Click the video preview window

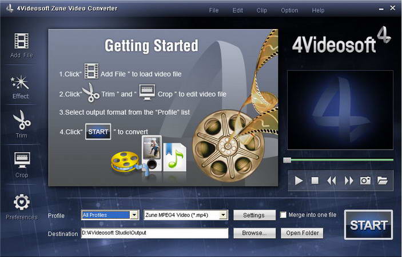pos(340,110)
